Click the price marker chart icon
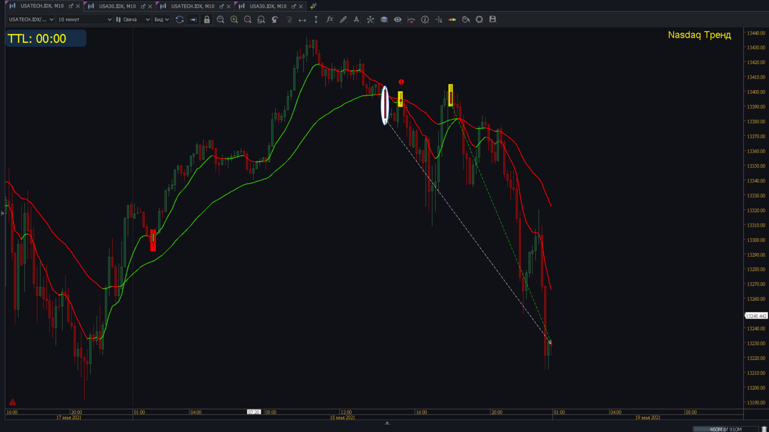The height and width of the screenshot is (432, 769). coord(411,20)
